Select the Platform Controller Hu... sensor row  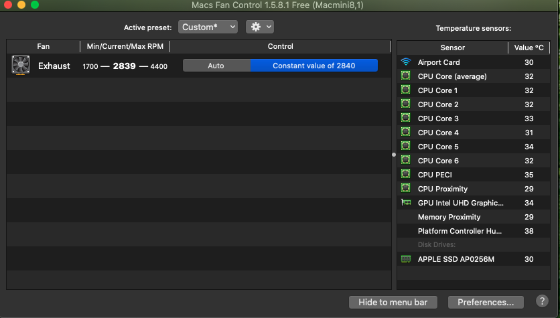tap(473, 231)
